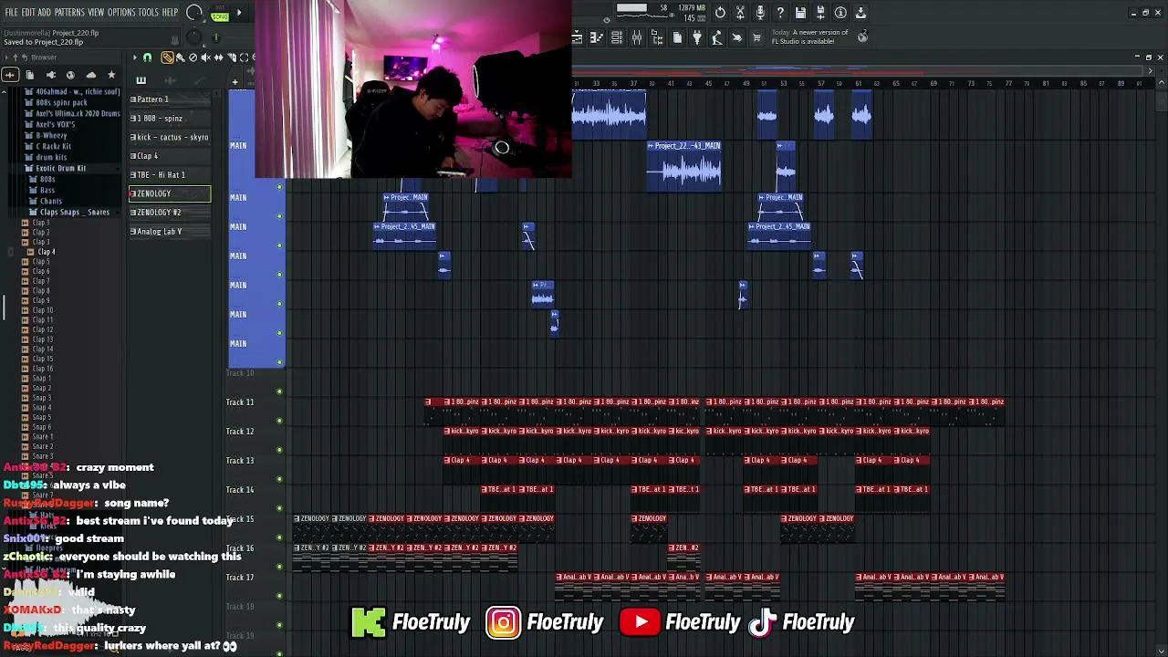Click the playlist overview scroll strip
The width and height of the screenshot is (1168, 657).
point(858,68)
